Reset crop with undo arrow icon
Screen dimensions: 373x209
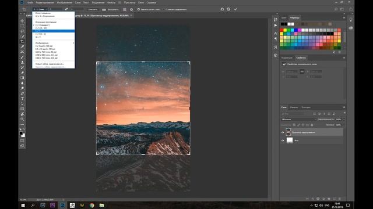tap(222, 9)
